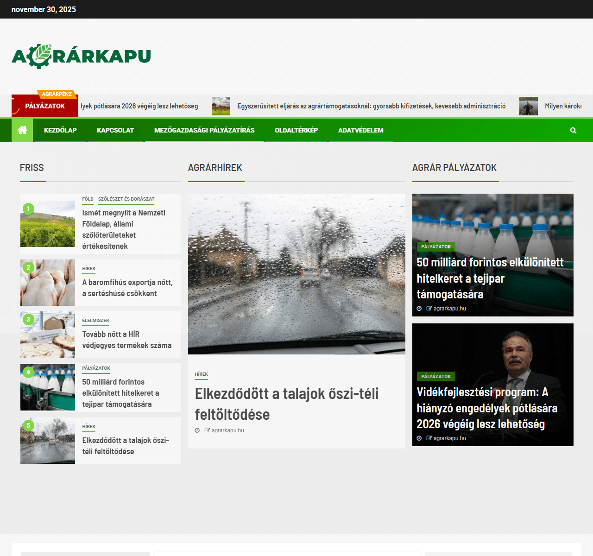Click the number 1 badge on vineyard thumbnail
The image size is (593, 556).
coord(28,209)
